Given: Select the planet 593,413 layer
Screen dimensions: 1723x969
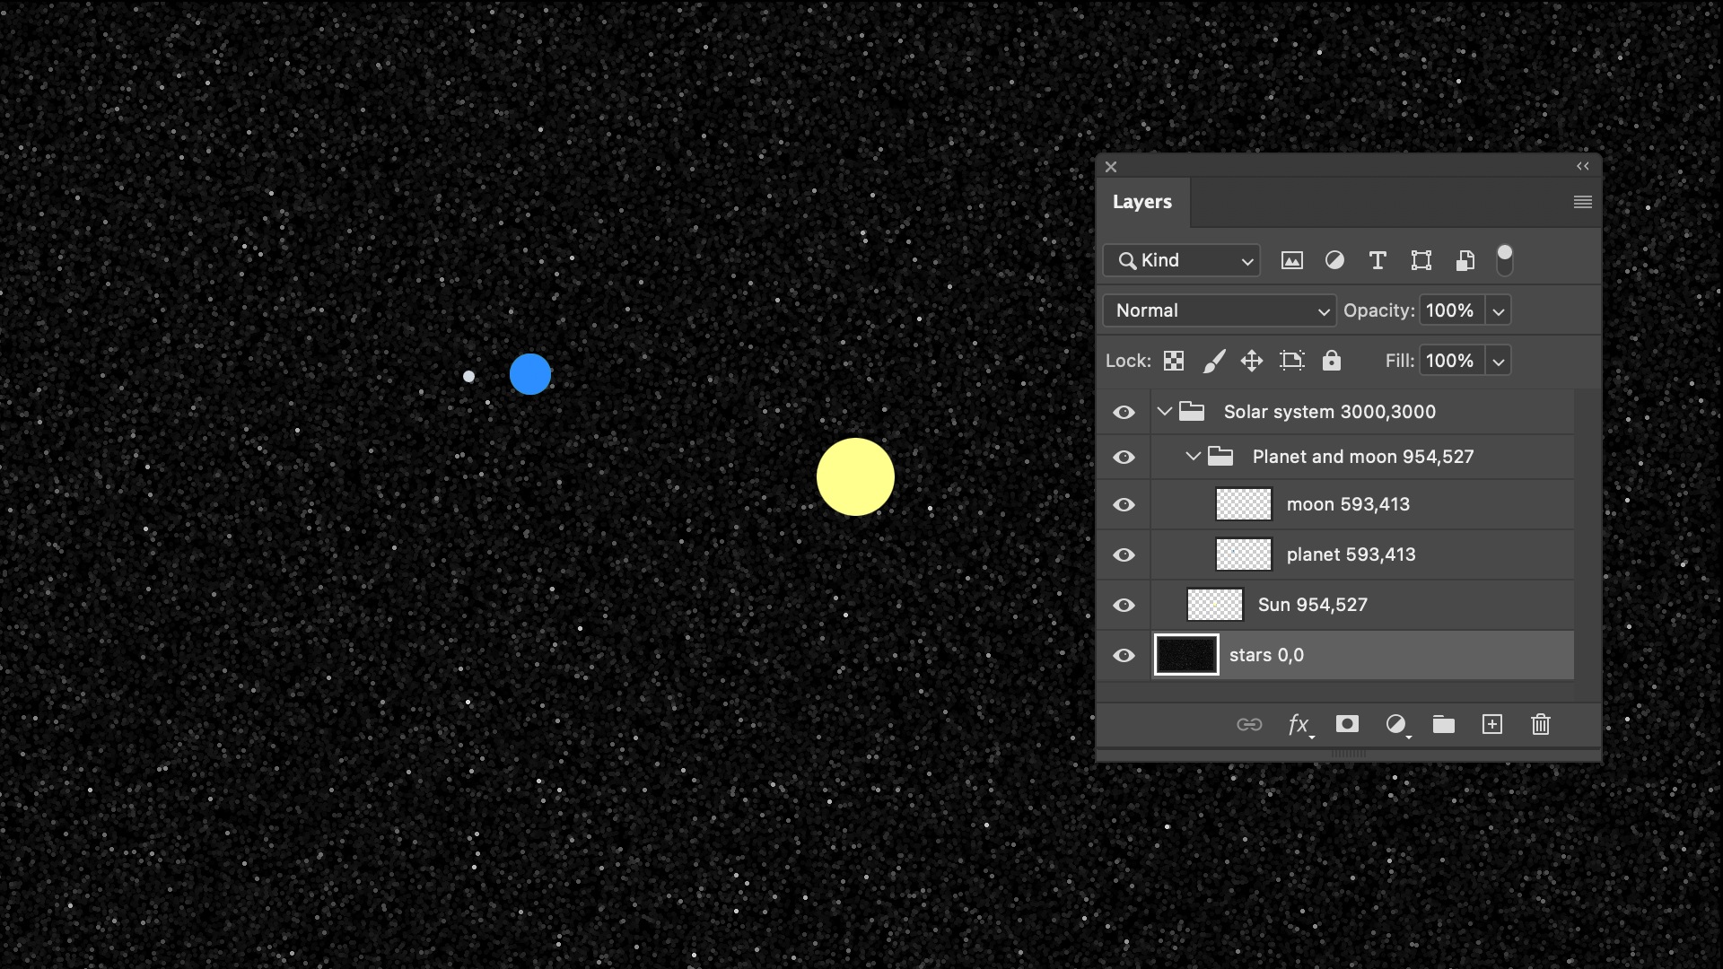Looking at the screenshot, I should 1351,554.
